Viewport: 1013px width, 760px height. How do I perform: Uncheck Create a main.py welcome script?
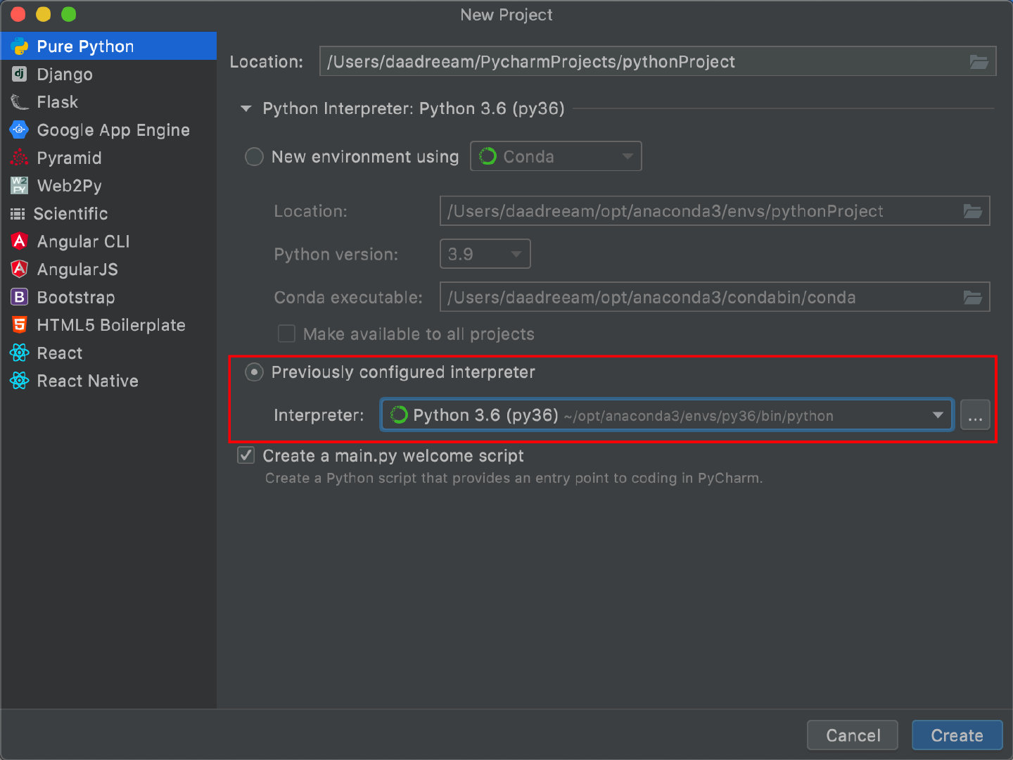coord(246,455)
